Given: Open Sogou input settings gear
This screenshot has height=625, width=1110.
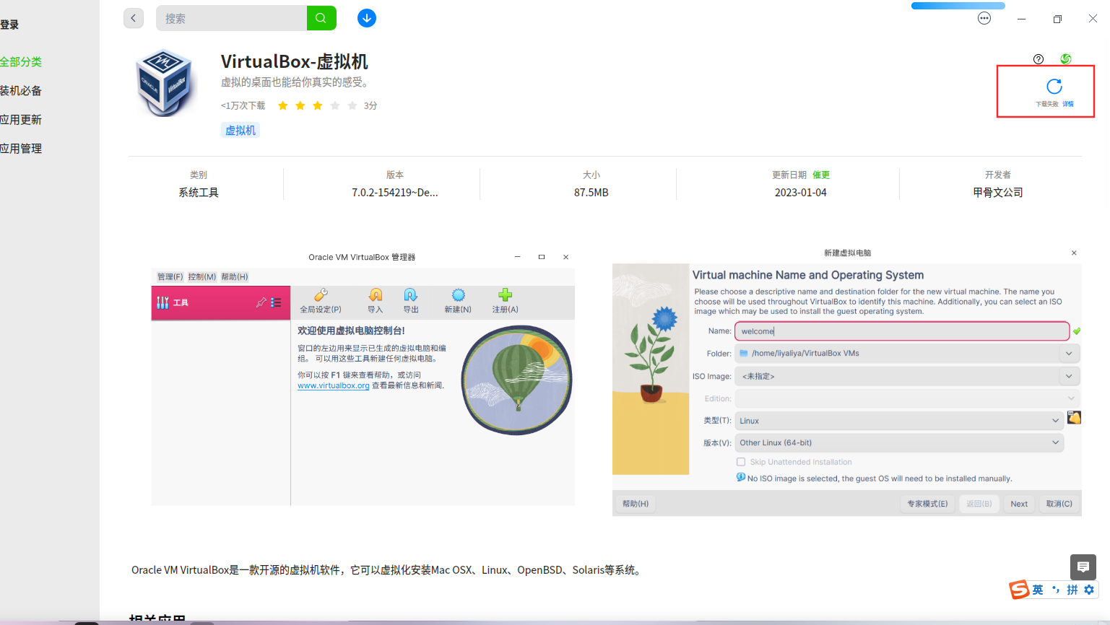Looking at the screenshot, I should 1089,590.
